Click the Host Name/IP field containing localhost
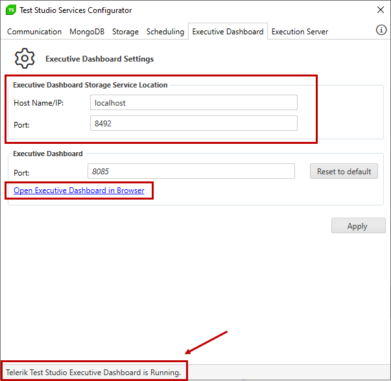 (194, 102)
